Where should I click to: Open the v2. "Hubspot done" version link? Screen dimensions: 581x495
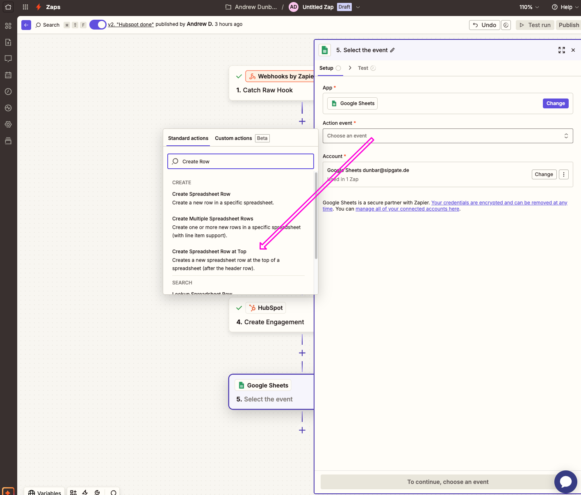[131, 25]
